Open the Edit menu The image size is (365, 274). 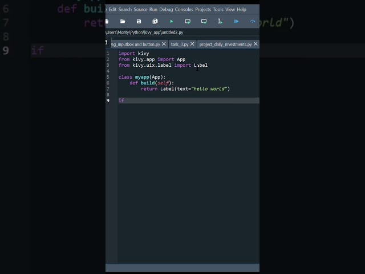pyautogui.click(x=112, y=10)
